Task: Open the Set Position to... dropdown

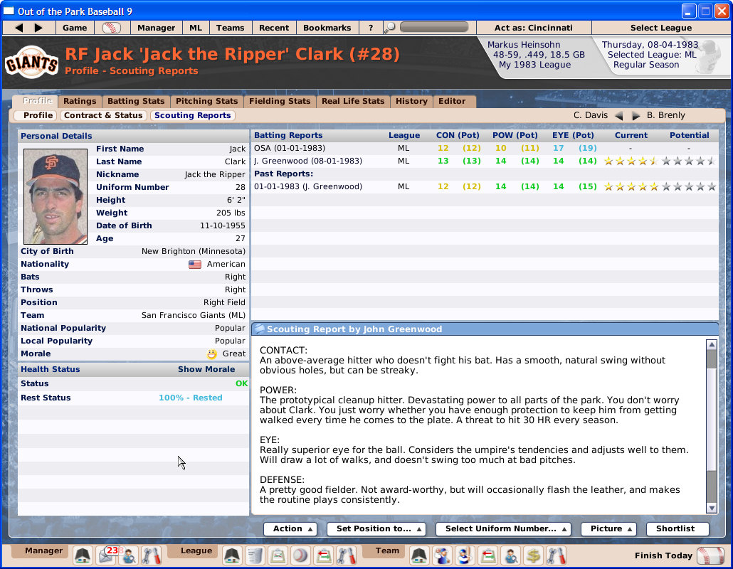Action: pos(376,528)
